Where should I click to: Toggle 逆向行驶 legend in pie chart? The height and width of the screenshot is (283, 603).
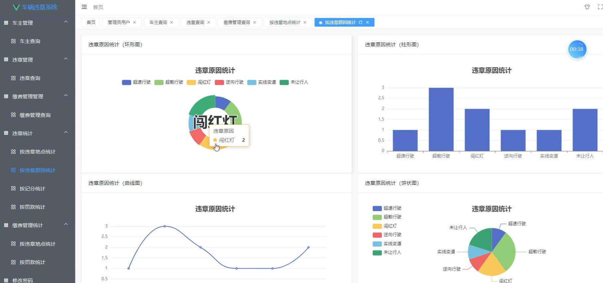pos(387,235)
